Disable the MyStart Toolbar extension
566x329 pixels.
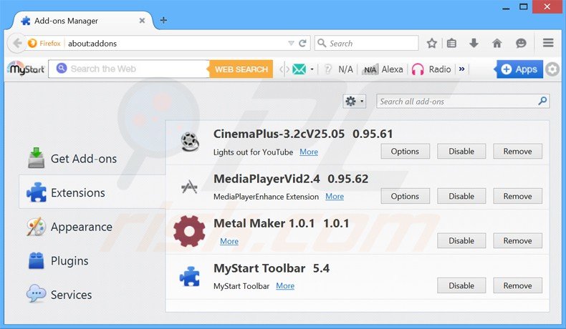pyautogui.click(x=461, y=285)
